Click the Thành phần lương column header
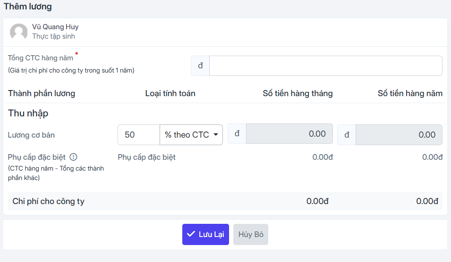The height and width of the screenshot is (262, 451). [42, 94]
